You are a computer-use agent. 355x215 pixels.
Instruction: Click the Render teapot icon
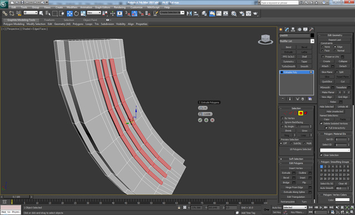coord(256,13)
